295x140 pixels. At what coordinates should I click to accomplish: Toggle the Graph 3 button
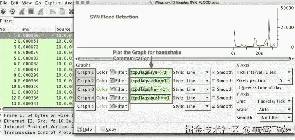(86, 89)
